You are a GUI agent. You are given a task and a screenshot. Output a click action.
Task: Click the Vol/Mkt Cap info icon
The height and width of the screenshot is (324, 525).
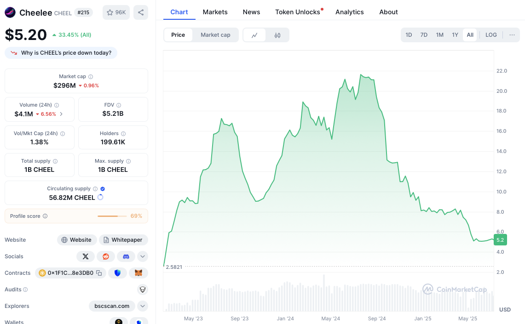(63, 133)
